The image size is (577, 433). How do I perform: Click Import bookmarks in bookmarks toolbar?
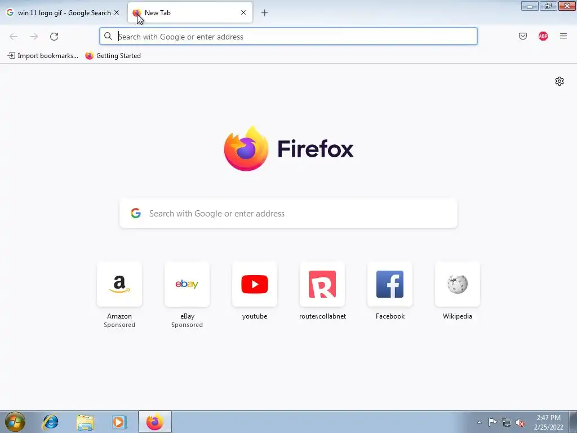[43, 56]
